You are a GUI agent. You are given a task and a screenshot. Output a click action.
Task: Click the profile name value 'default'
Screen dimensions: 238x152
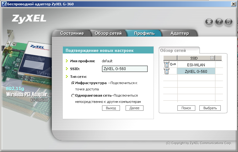(107, 61)
